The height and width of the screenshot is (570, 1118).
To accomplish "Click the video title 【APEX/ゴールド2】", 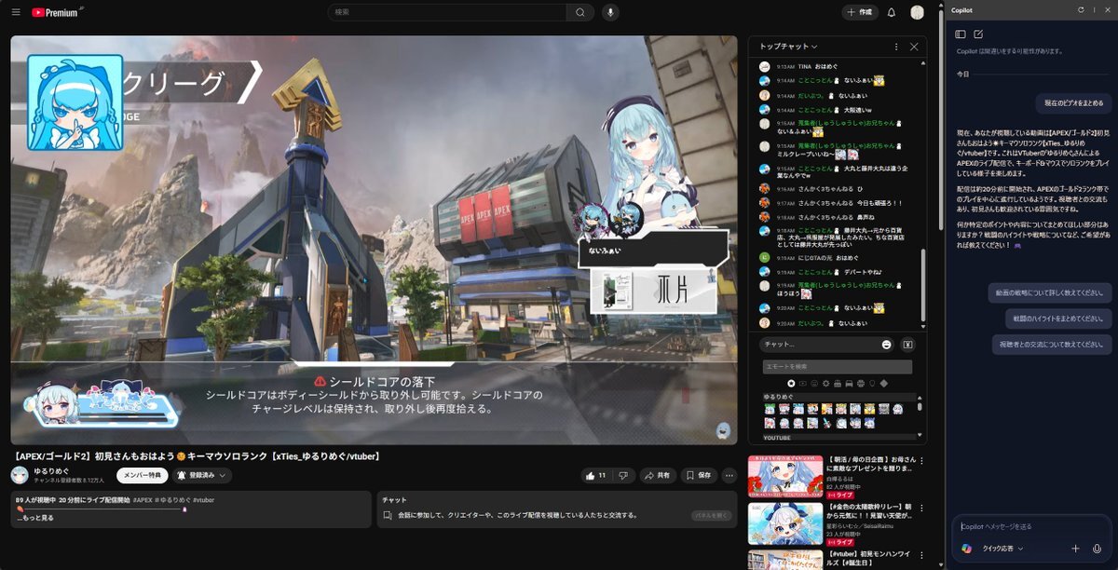I will (x=198, y=456).
